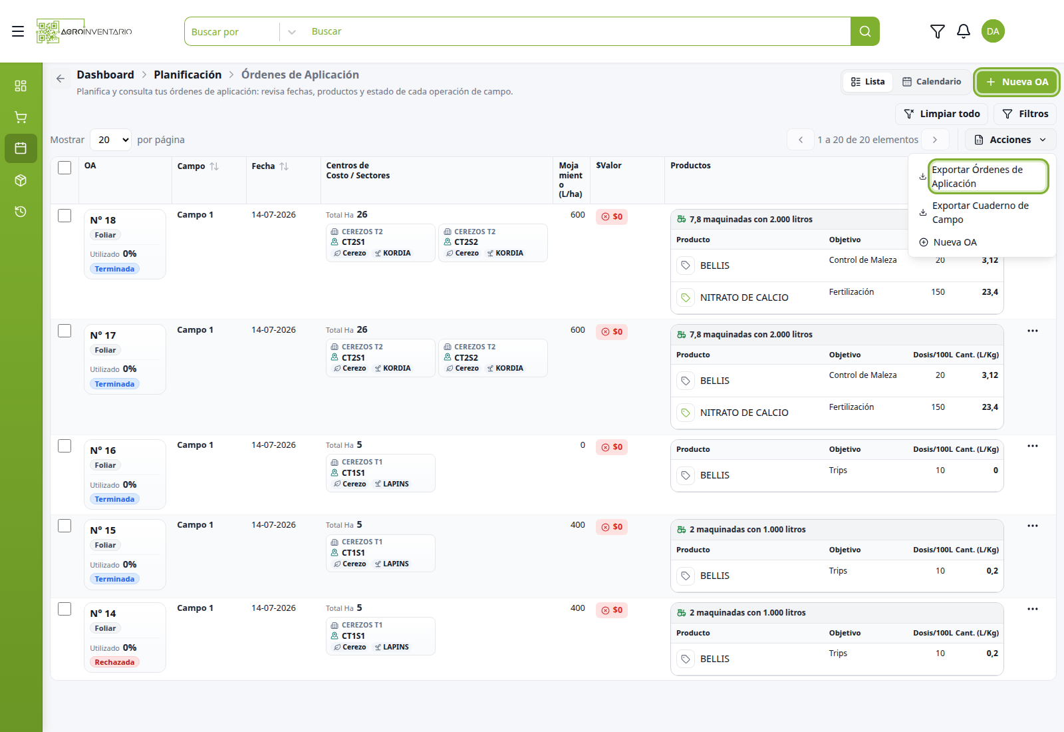Open the history clock sidebar icon
This screenshot has width=1064, height=732.
click(x=21, y=212)
